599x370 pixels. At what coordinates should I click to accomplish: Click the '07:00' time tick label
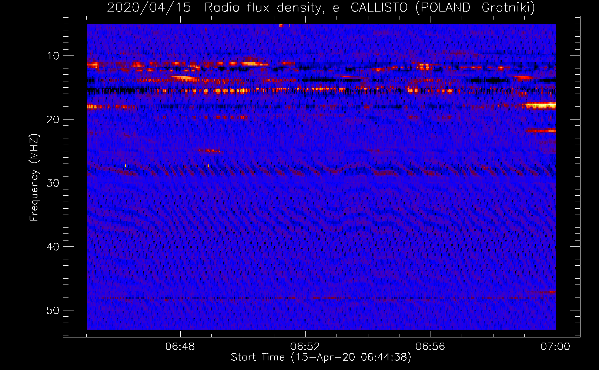click(x=555, y=347)
